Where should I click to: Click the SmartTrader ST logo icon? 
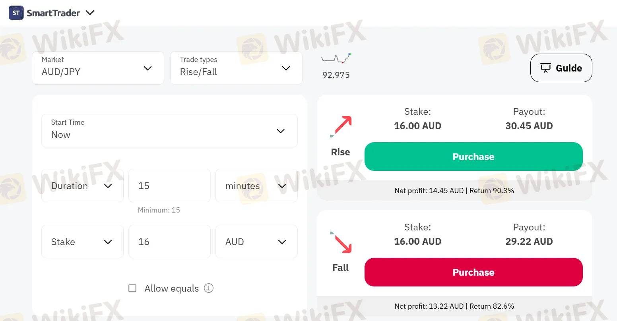point(16,13)
